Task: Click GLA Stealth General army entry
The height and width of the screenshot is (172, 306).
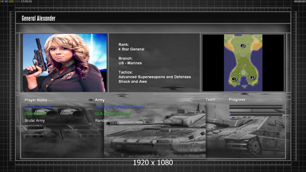Action: coord(113,114)
